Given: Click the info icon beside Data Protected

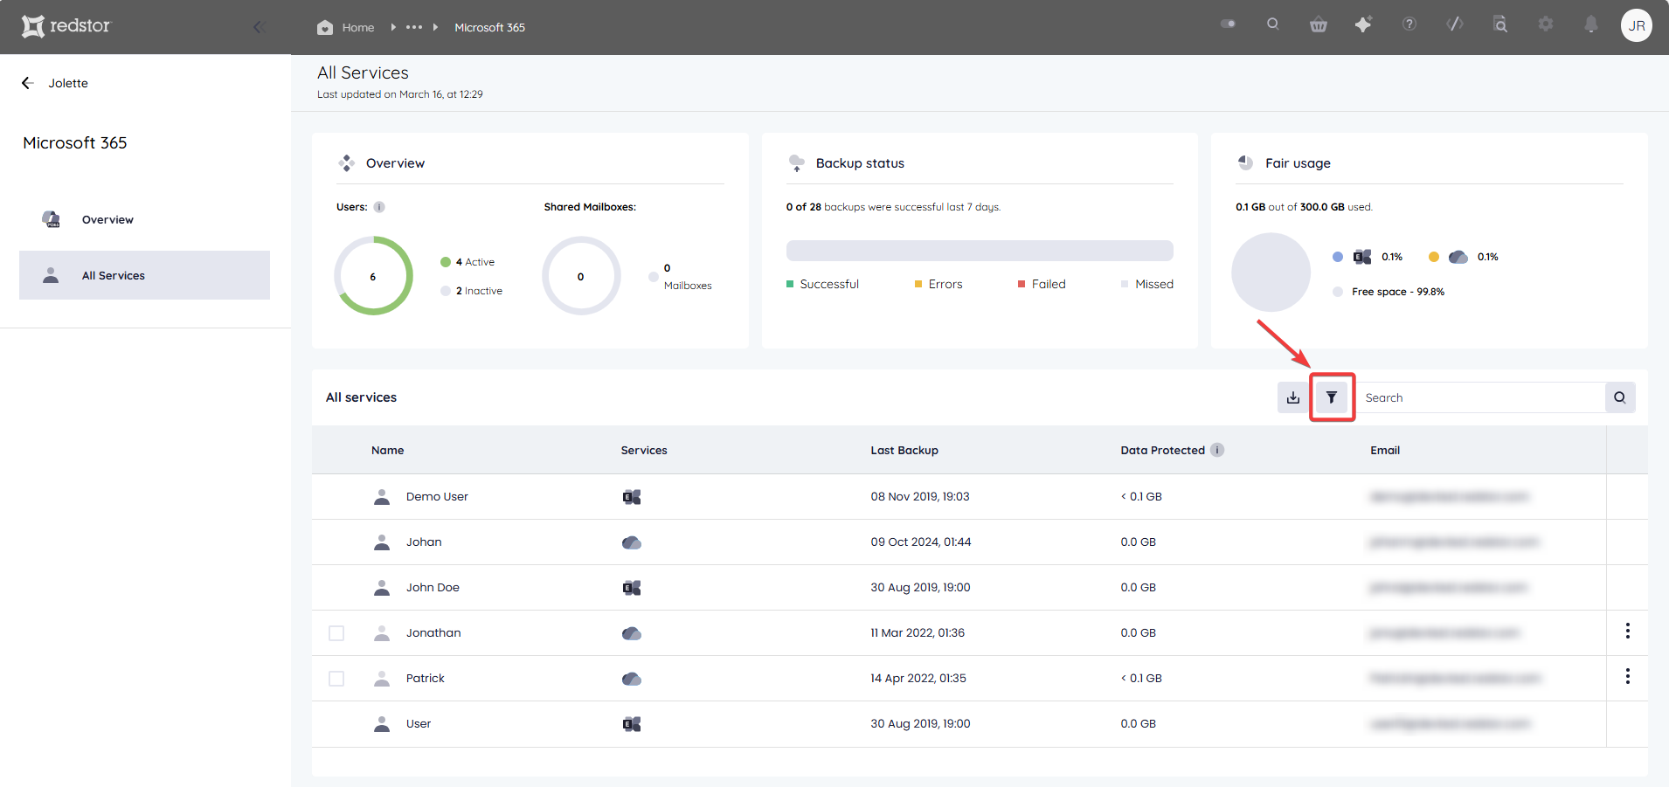Looking at the screenshot, I should [x=1217, y=450].
